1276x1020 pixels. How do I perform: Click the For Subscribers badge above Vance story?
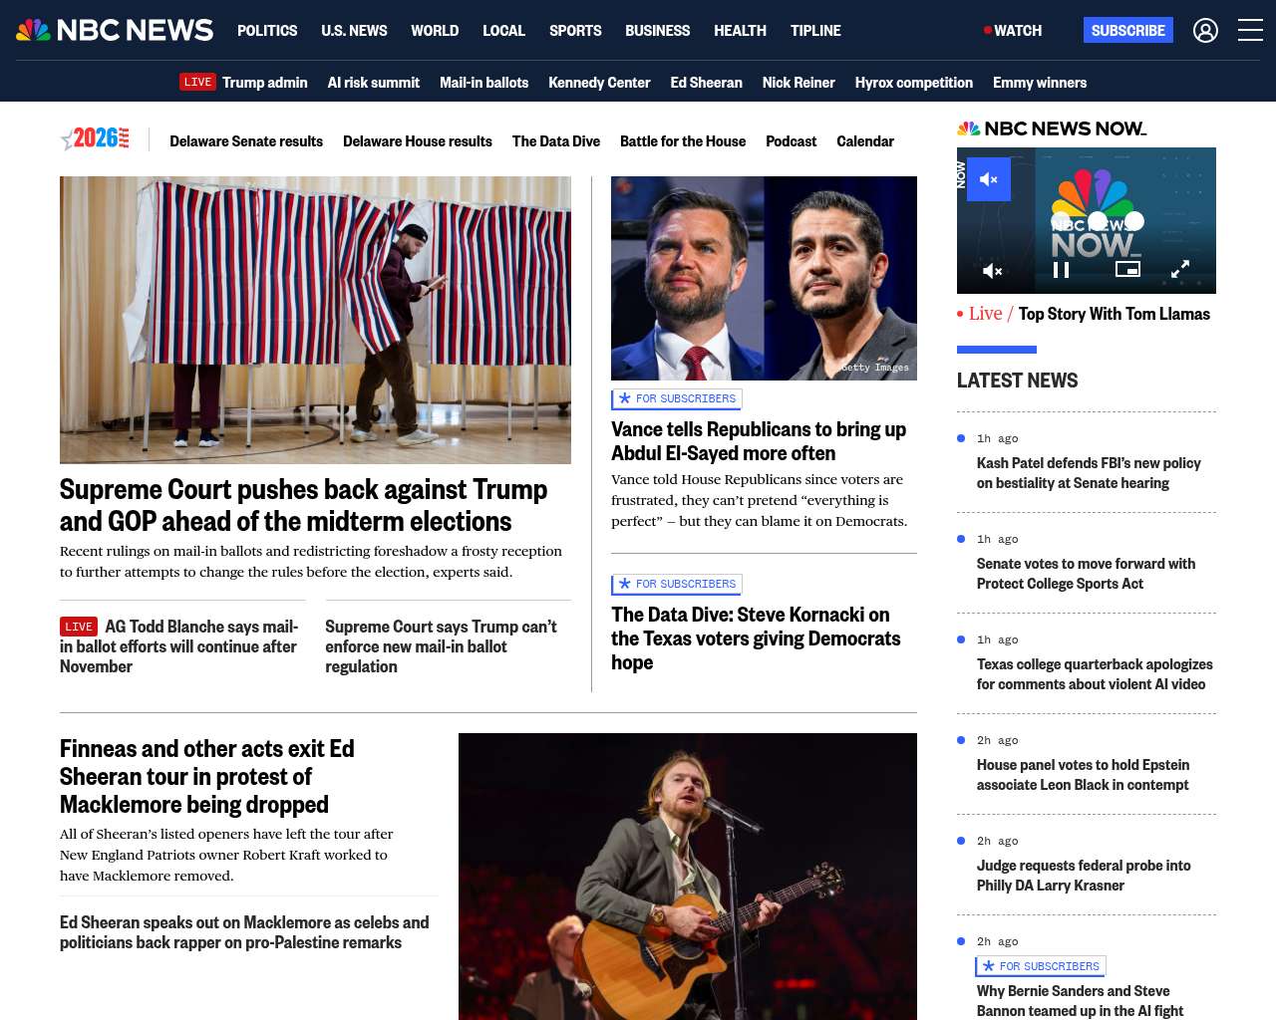677,398
